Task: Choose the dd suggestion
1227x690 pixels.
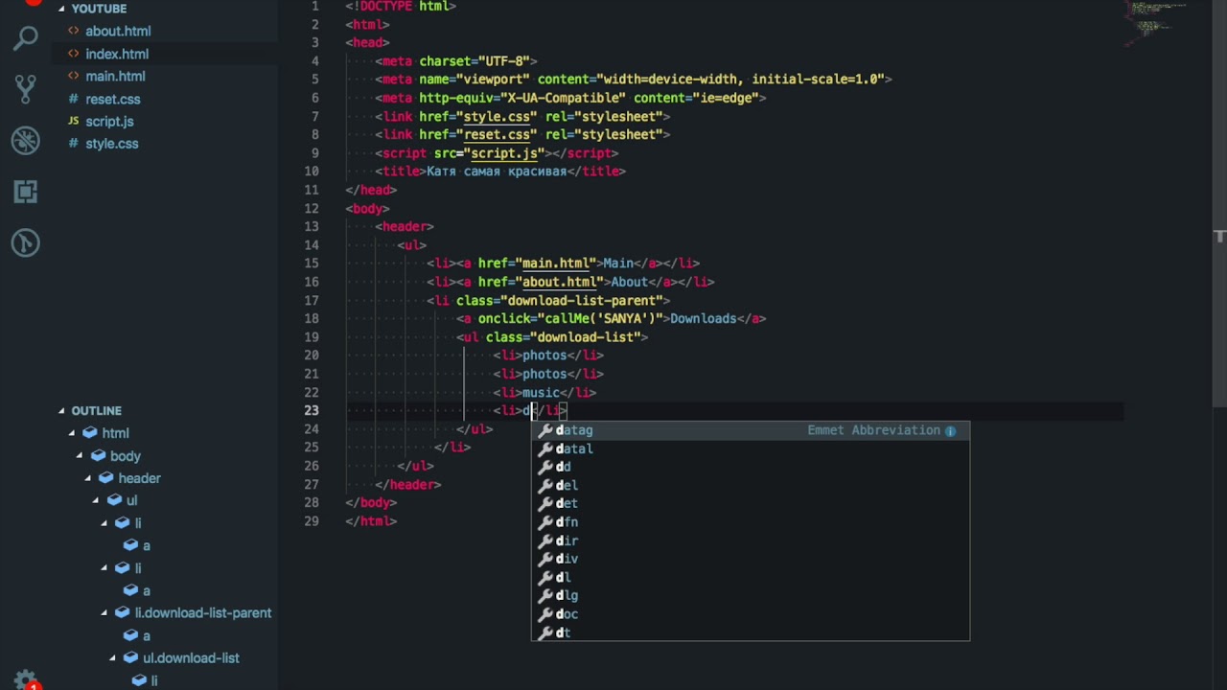Action: tap(751, 467)
